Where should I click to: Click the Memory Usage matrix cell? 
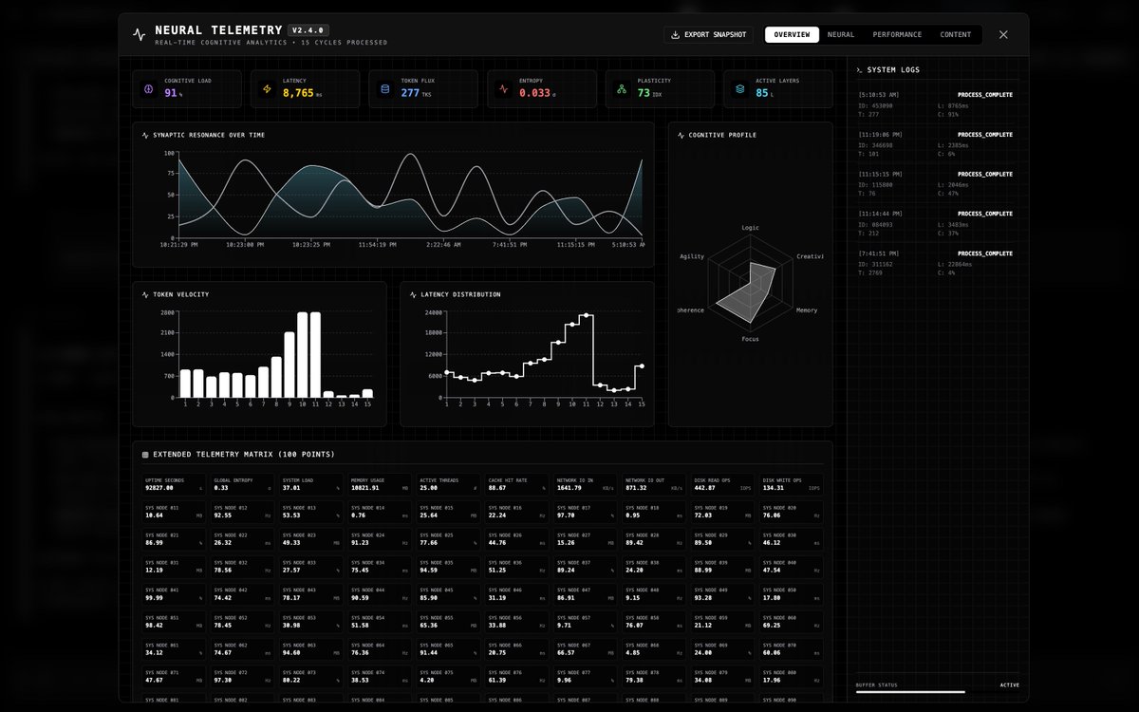[x=380, y=484]
